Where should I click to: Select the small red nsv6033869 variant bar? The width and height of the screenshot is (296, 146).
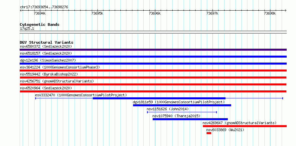[x=209, y=133]
